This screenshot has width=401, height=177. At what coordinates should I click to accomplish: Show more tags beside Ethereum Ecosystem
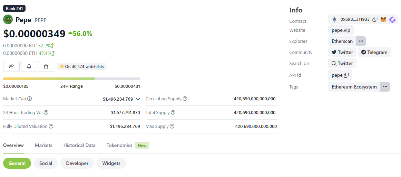point(385,87)
